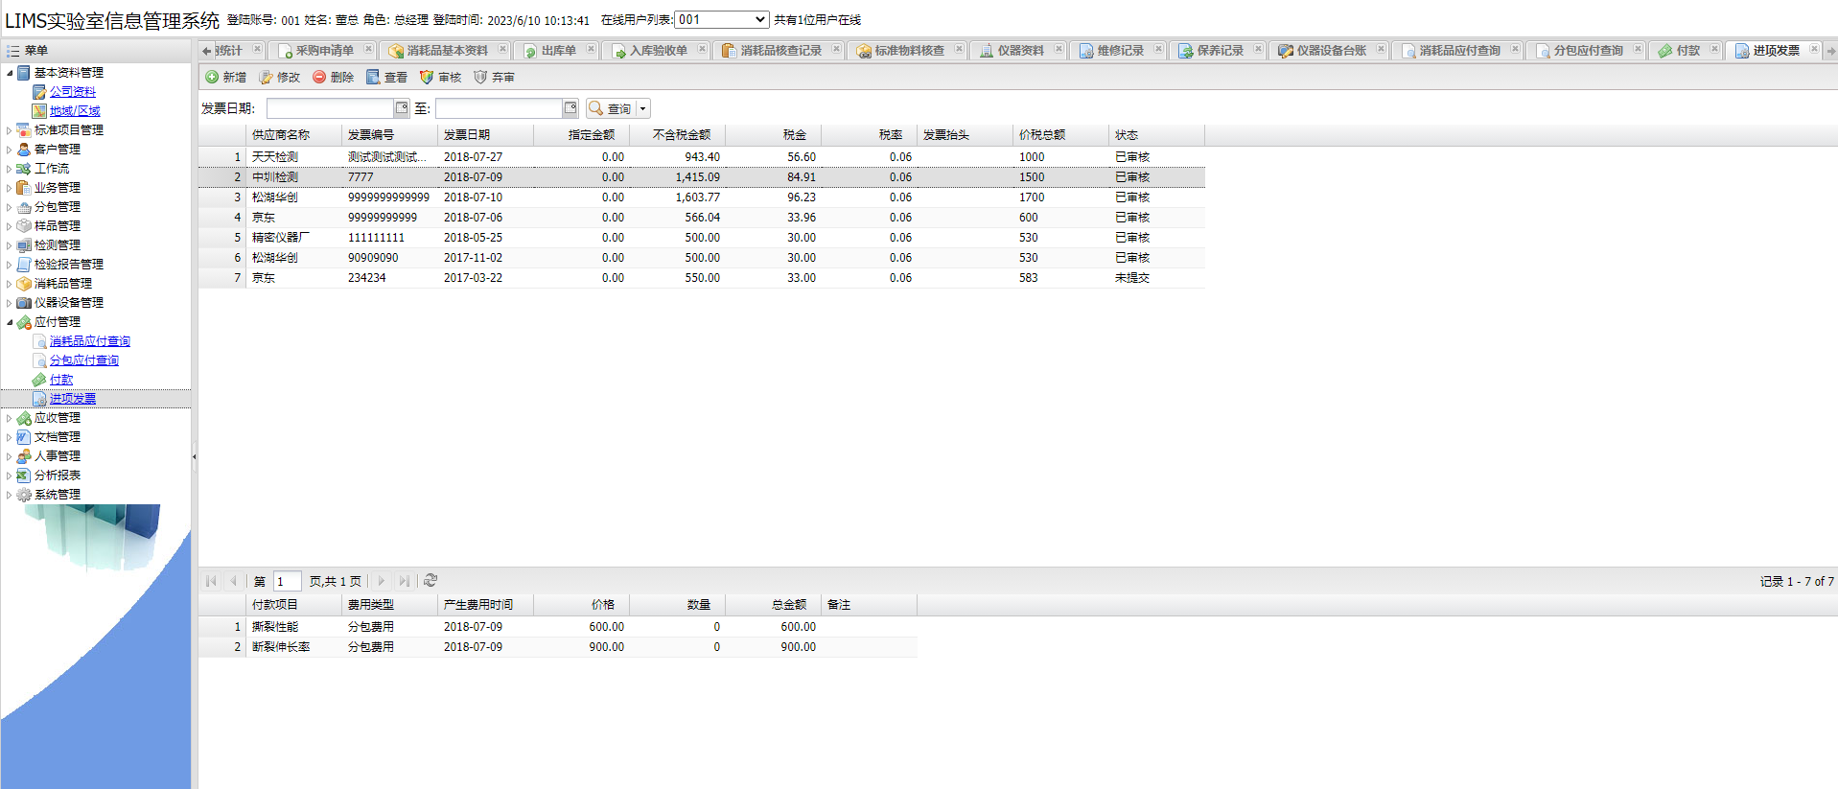1838x789 pixels.
Task: Open the start invoice date calendar picker
Action: tap(402, 108)
